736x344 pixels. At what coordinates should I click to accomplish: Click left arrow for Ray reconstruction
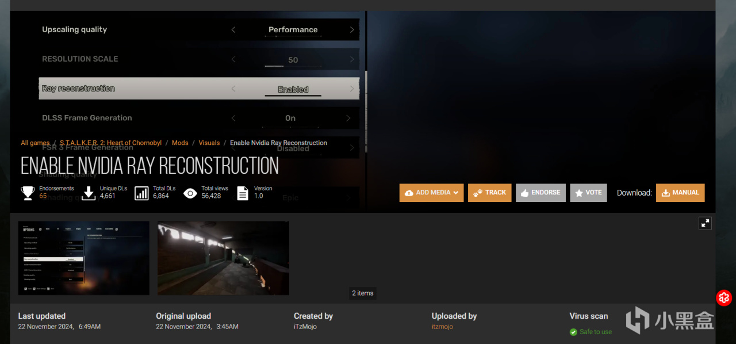coord(233,89)
